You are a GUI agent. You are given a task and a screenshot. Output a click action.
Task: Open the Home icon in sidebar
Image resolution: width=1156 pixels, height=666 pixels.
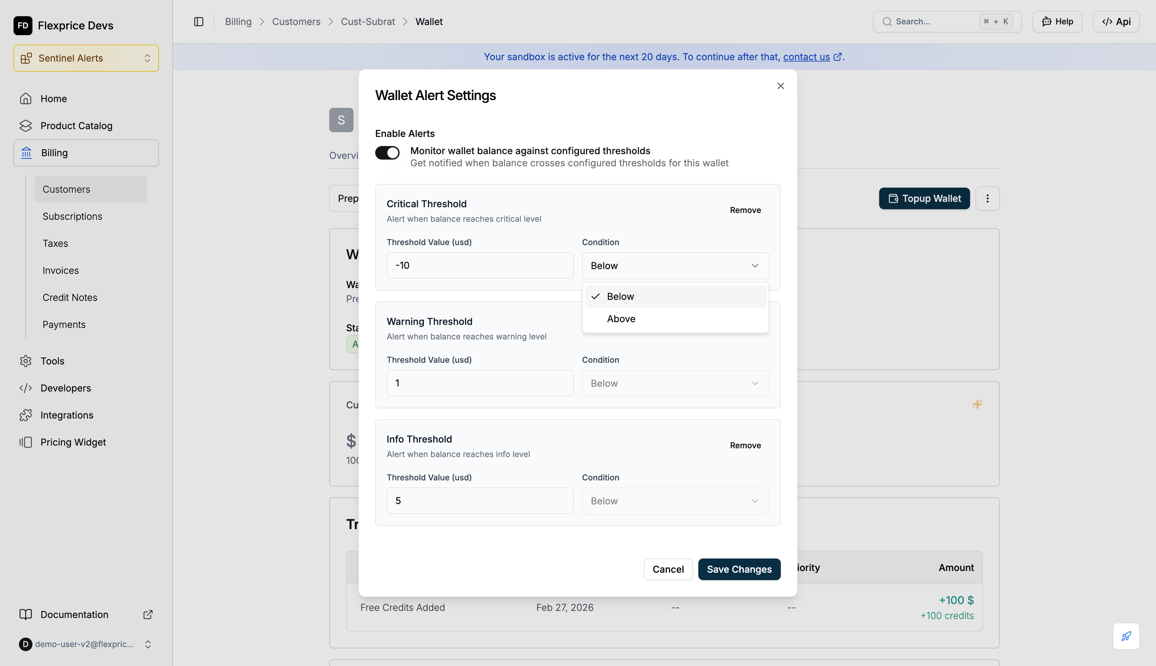[26, 98]
